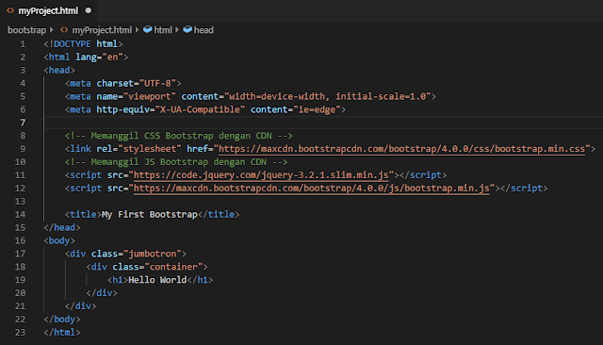Click the rel="stylesheet" attribute
The height and width of the screenshot is (345, 603).
(x=139, y=149)
